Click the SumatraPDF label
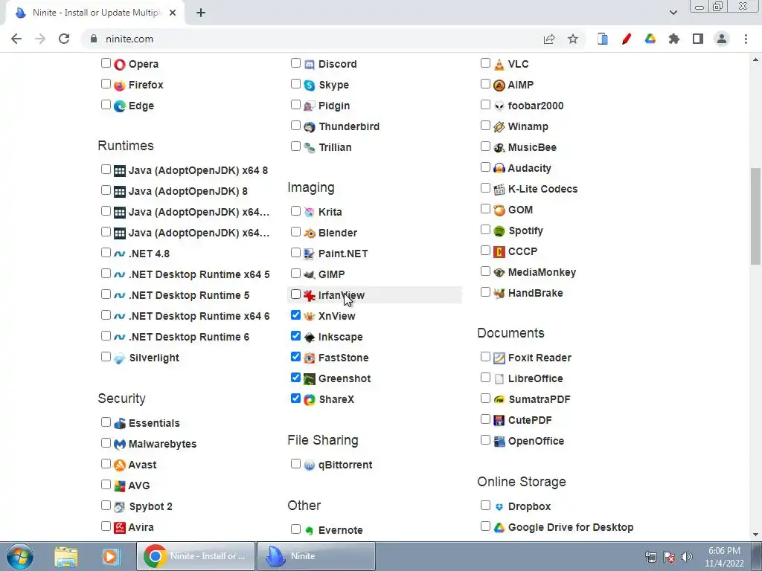The image size is (762, 571). [539, 399]
